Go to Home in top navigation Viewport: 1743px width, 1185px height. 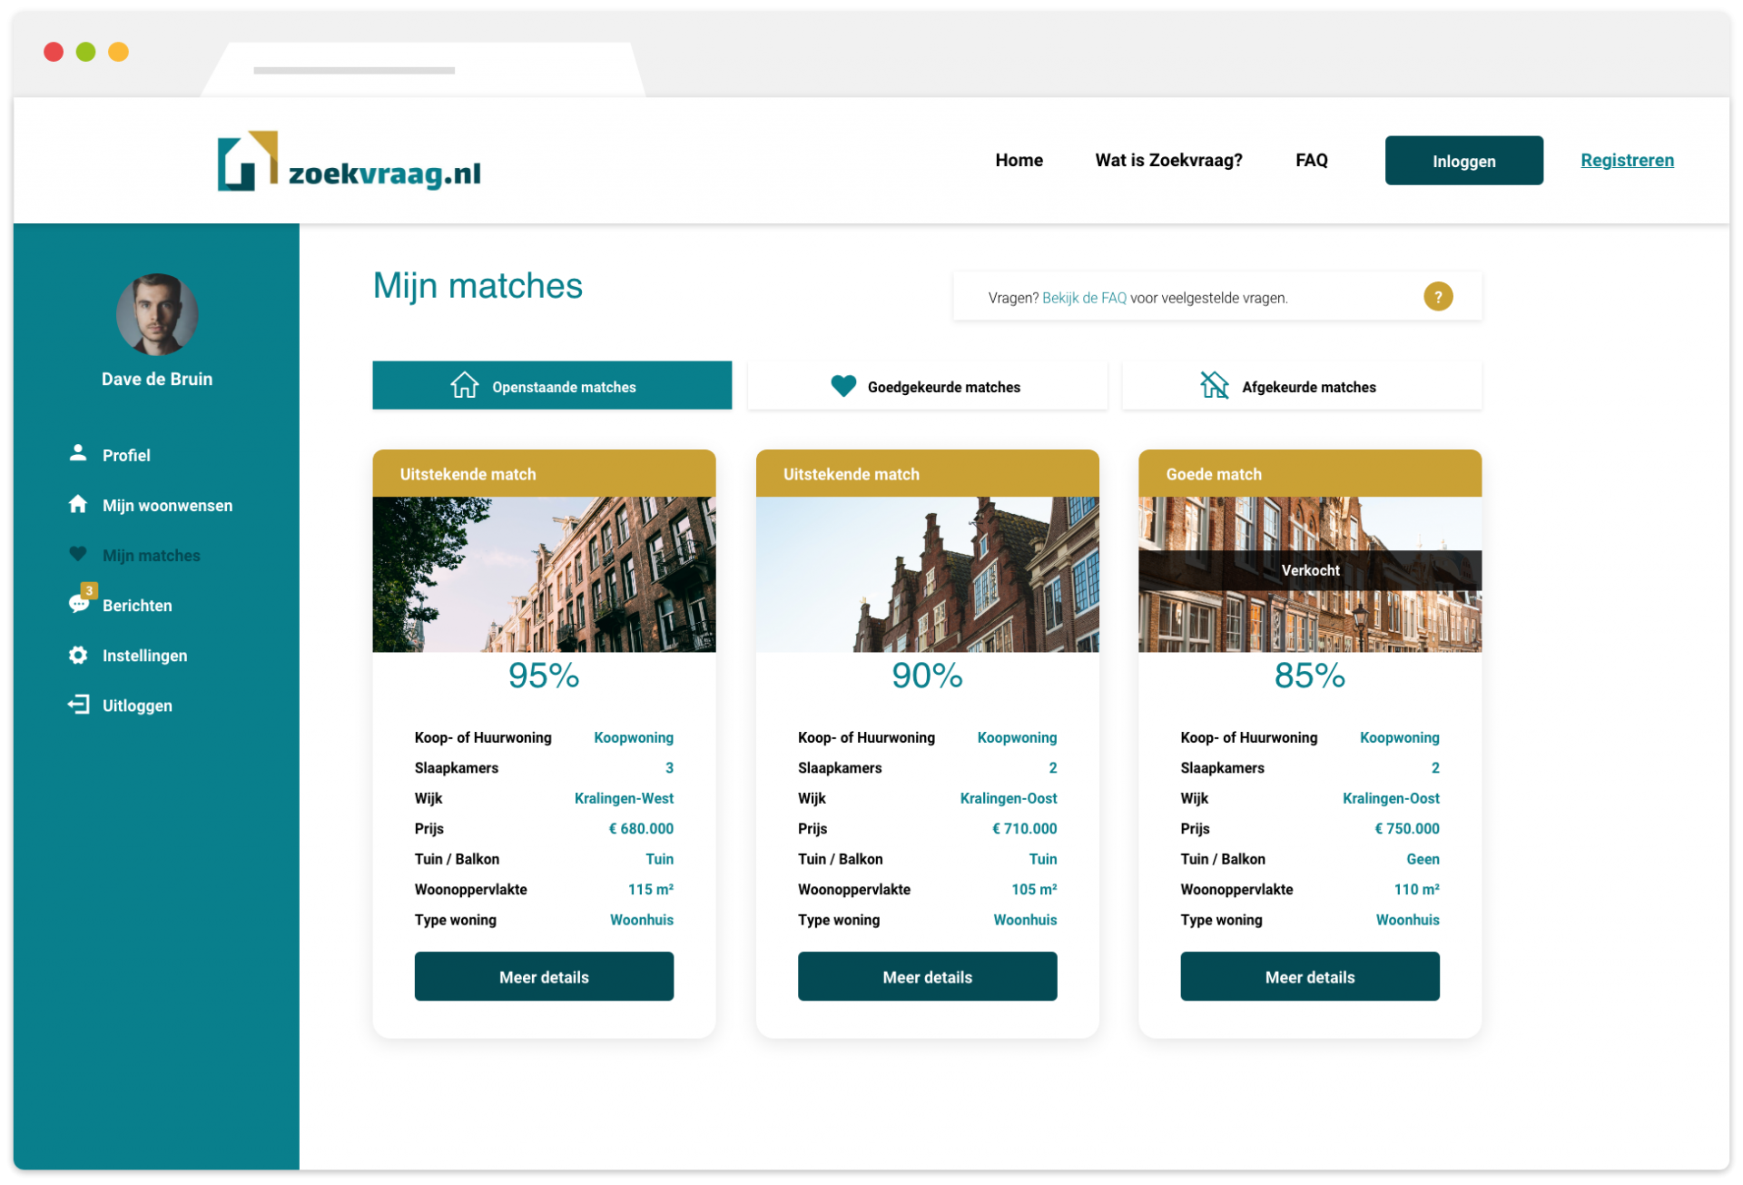pos(1019,161)
